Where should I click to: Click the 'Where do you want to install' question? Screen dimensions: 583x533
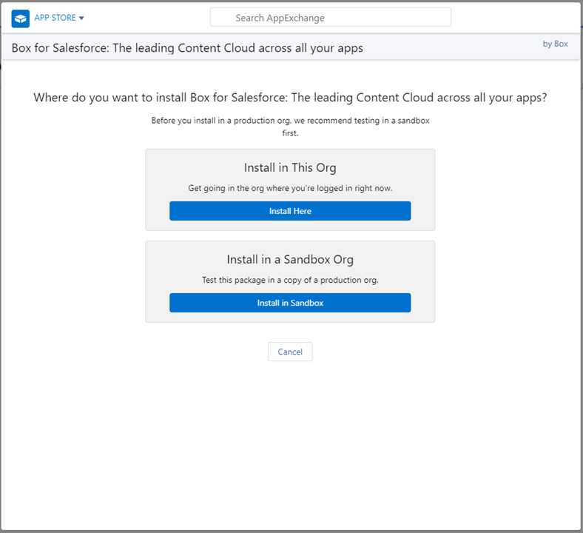[x=290, y=98]
